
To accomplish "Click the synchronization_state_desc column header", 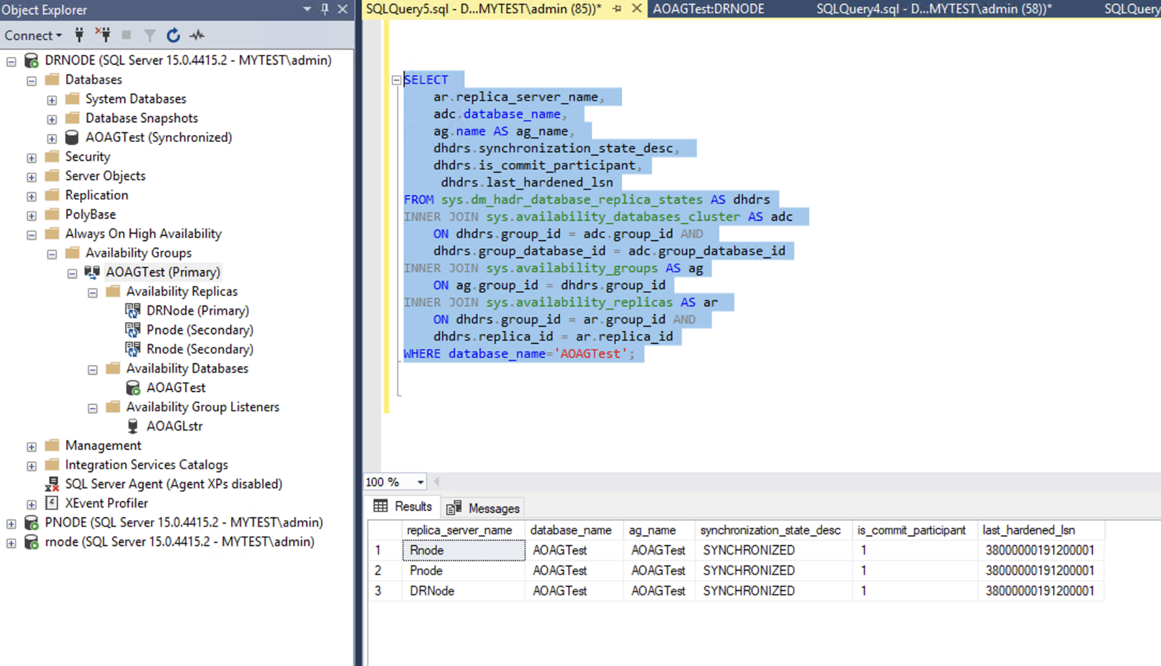I will [770, 530].
